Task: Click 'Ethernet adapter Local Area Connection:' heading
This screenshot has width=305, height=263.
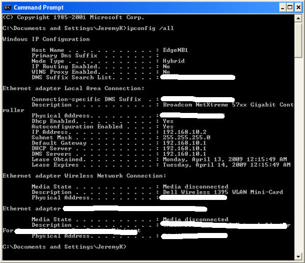Action: point(73,88)
